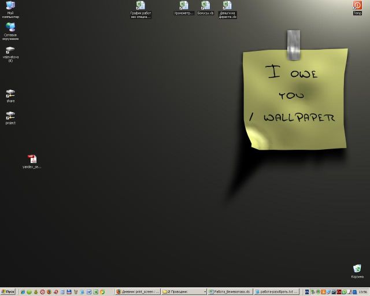Image resolution: width=370 pixels, height=296 pixels.
Task: Click the green round quick launch icon
Action: [29, 292]
